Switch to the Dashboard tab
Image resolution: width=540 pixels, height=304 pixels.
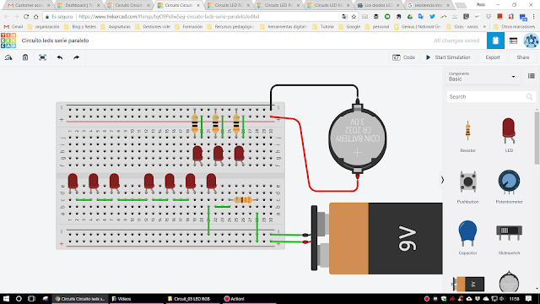78,5
